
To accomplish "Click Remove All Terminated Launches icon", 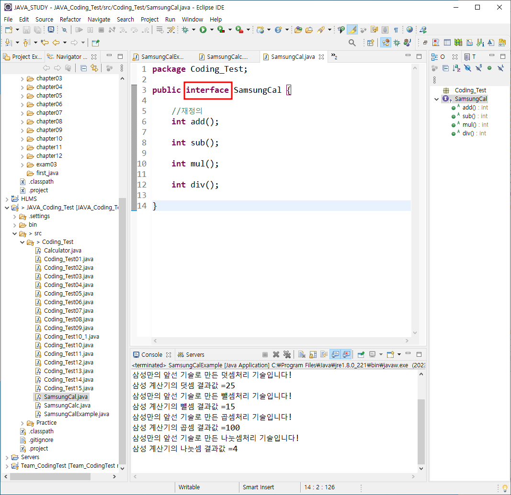I will click(287, 354).
